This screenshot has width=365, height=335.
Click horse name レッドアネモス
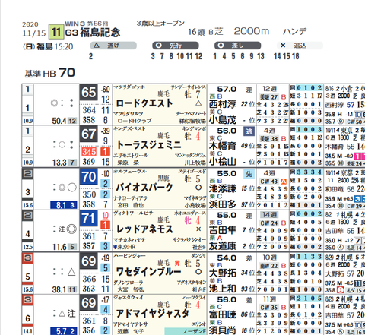(x=144, y=229)
